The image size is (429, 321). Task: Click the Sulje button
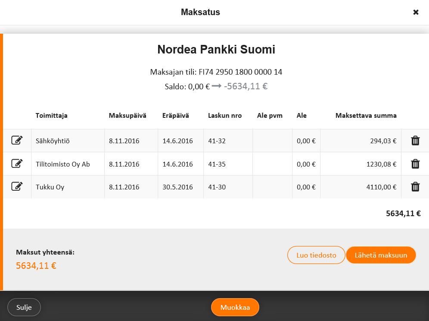coord(24,307)
